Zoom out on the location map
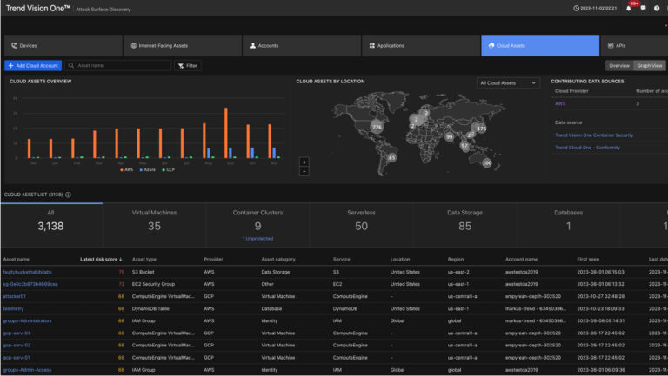This screenshot has height=376, width=668. coord(304,171)
